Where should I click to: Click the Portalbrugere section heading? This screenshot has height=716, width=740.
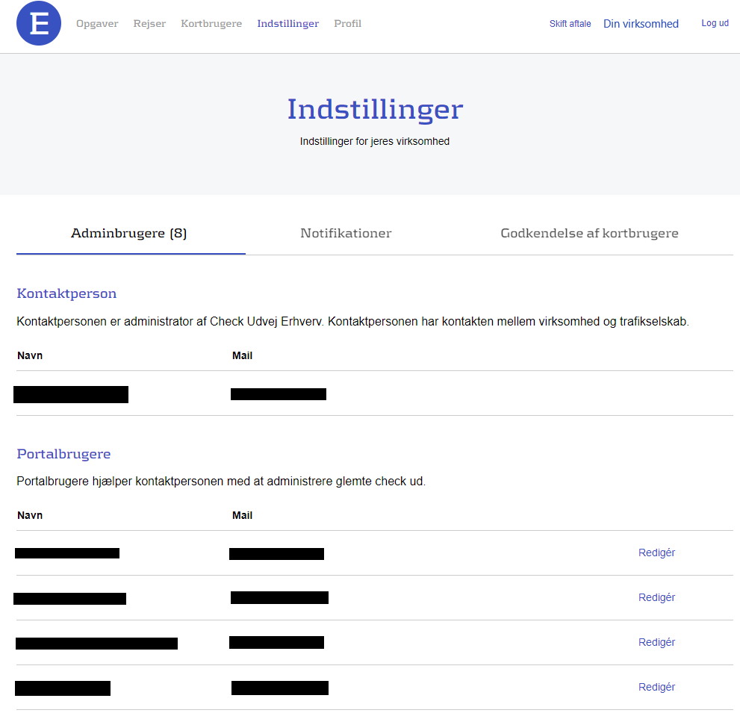coord(63,454)
